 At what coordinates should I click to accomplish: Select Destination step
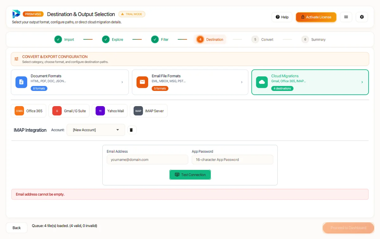coord(210,39)
